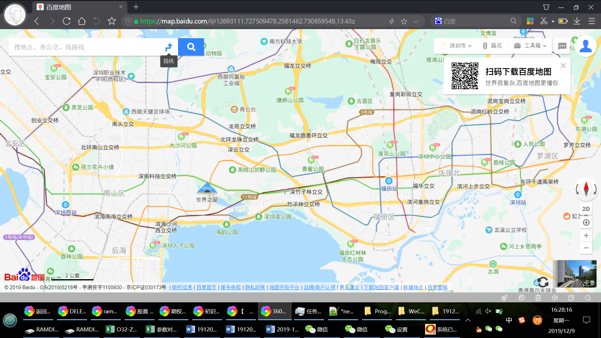This screenshot has height=338, width=601.
Task: Click the search places input field
Action: click(85, 47)
